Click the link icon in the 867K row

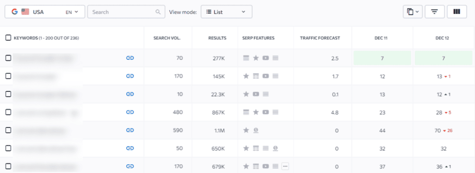[x=130, y=112]
